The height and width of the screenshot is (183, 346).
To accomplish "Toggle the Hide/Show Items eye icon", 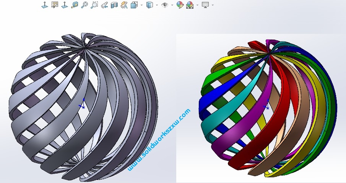I will tap(165, 5).
